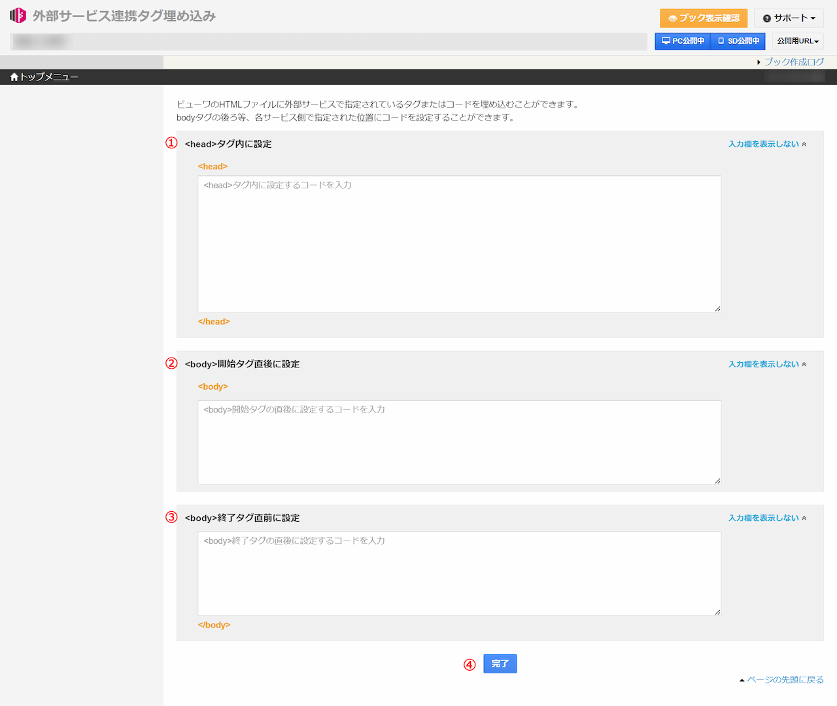Click the book title field below the header
837x706 pixels.
pos(327,41)
